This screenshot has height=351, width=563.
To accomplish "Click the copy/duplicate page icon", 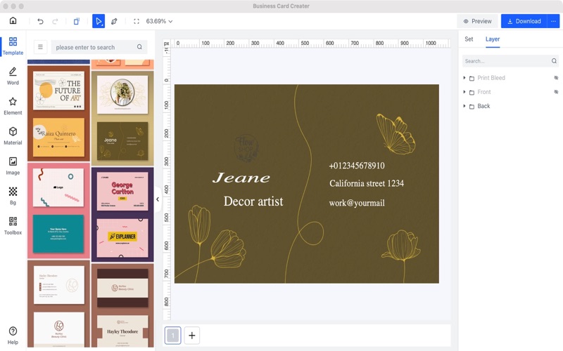I will click(77, 21).
